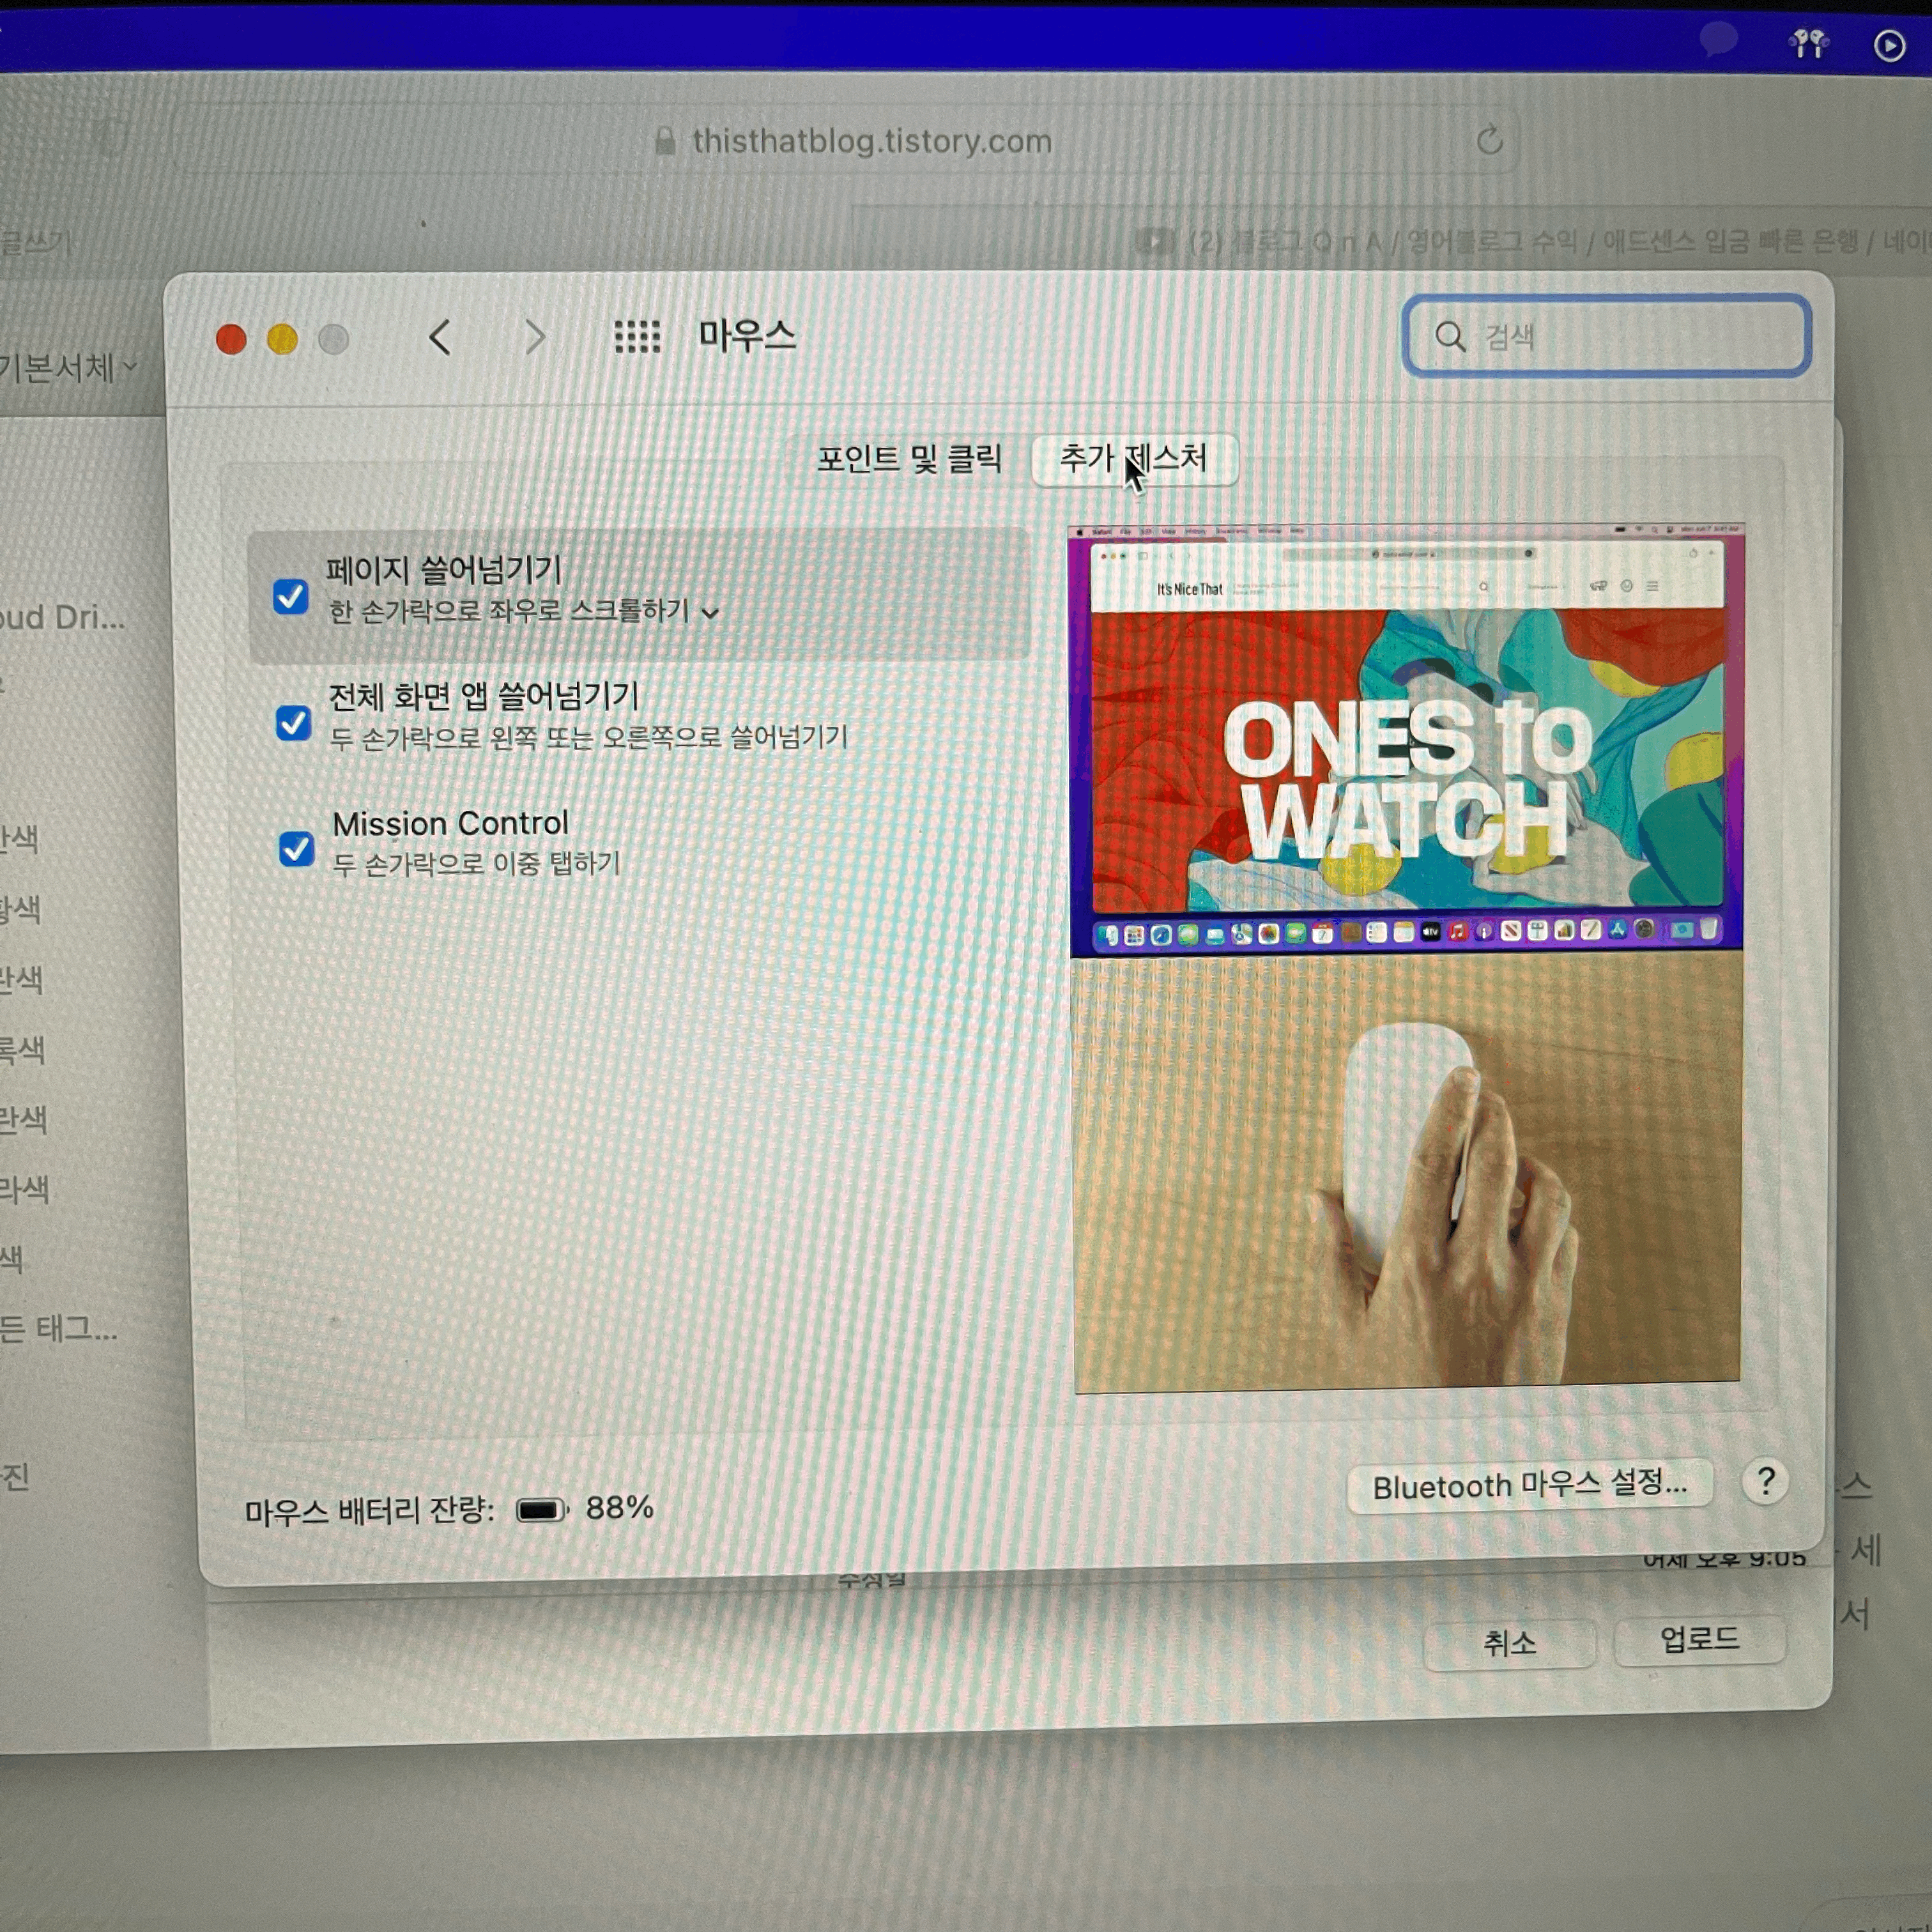1932x1932 pixels.
Task: Click 마우스 배터리 잔량 label
Action: [x=370, y=1510]
